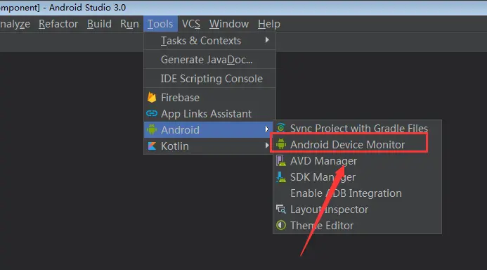Launch Android Device Monitor

pyautogui.click(x=349, y=144)
